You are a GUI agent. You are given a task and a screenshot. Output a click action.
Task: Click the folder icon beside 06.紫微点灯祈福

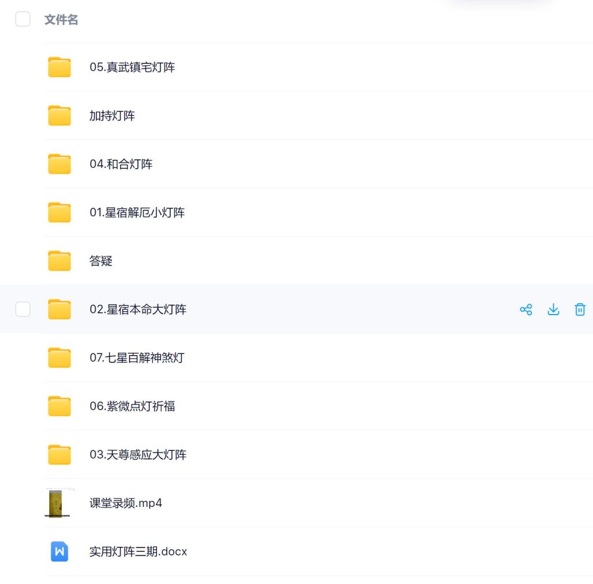[x=58, y=406]
